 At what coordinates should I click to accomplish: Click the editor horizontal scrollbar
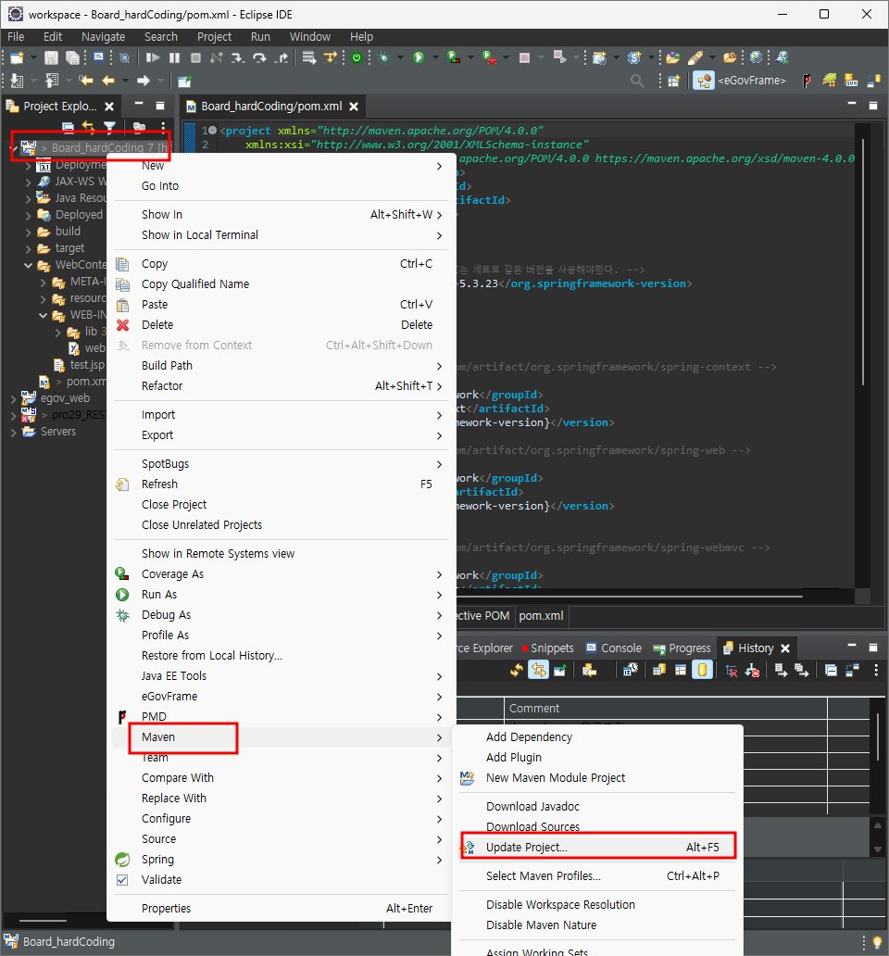tap(628, 596)
